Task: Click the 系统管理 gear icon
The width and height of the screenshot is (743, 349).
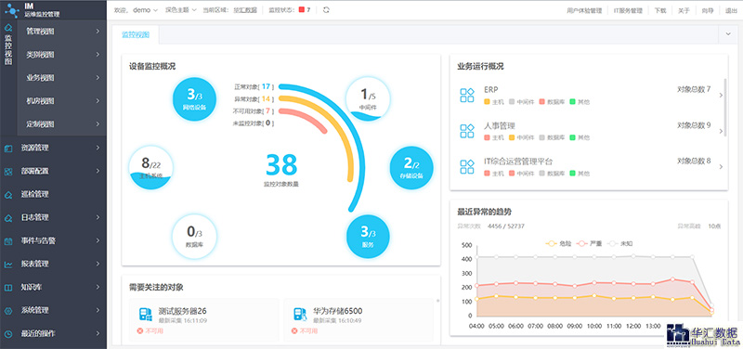Action: pos(8,311)
